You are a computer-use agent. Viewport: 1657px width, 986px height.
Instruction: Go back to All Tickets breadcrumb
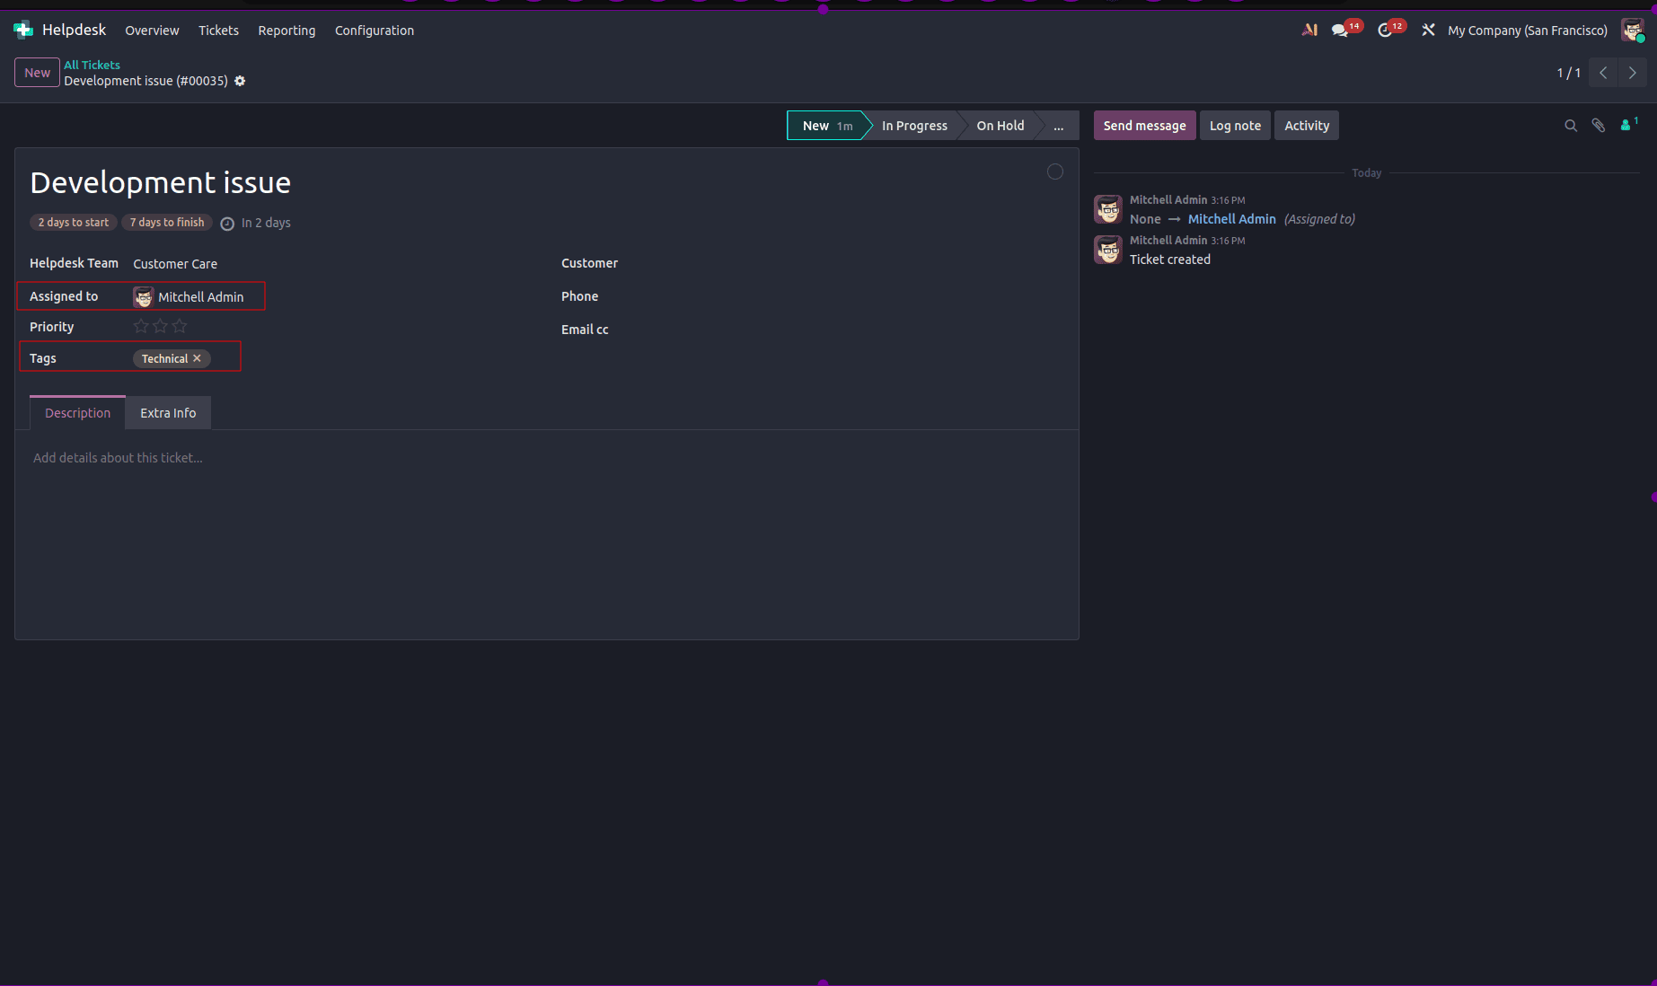tap(92, 65)
